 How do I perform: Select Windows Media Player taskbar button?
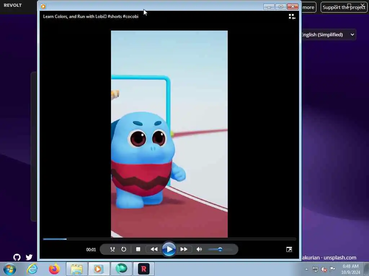(99, 269)
